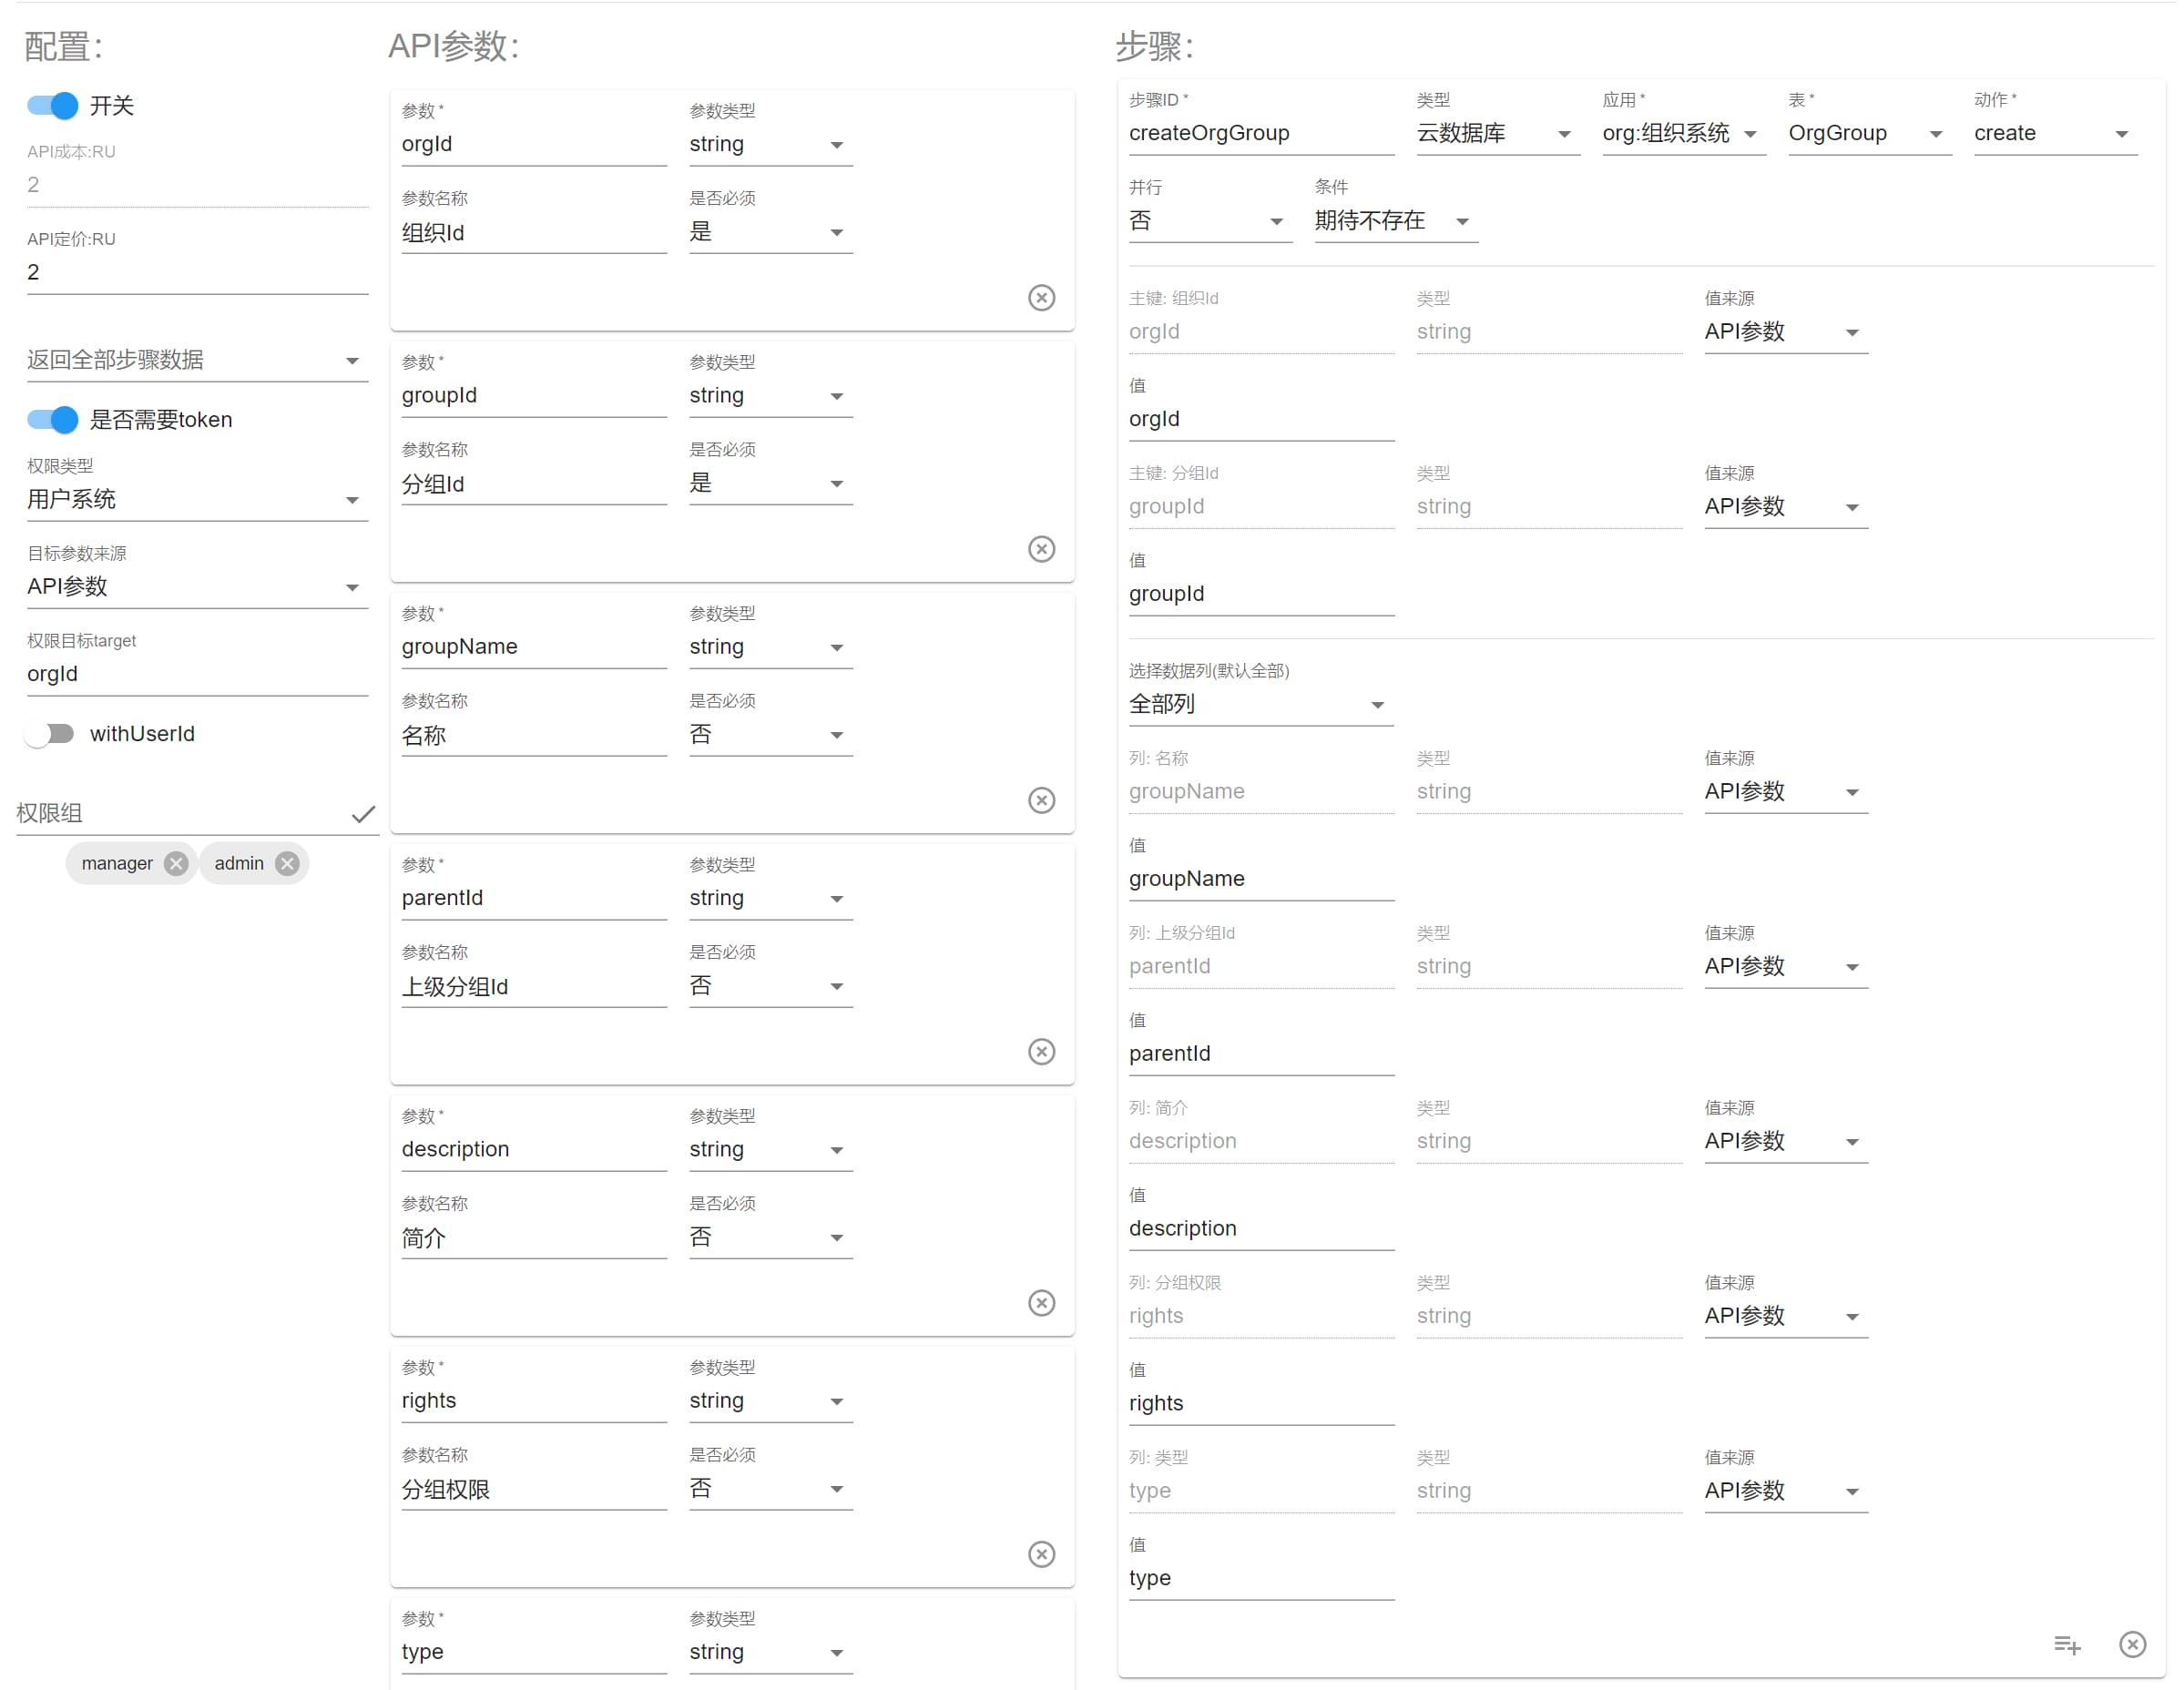Confirm permission group with the checkmark
The height and width of the screenshot is (1690, 2184).
pos(363,814)
